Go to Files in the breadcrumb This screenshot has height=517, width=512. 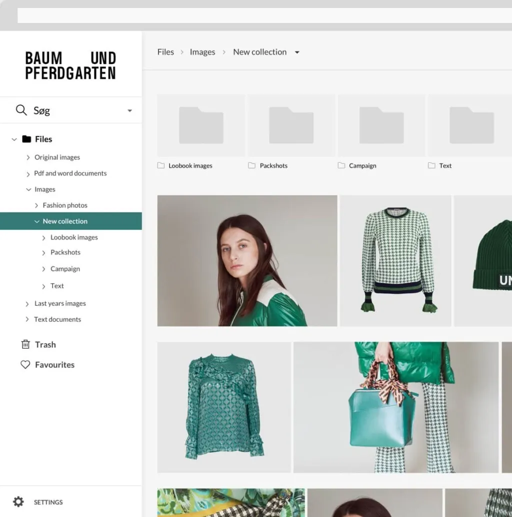coord(165,52)
